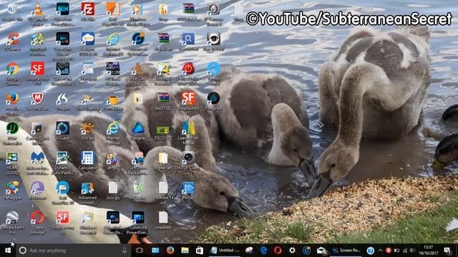Image resolution: width=458 pixels, height=257 pixels.
Task: Activate the Cortana microphone icon
Action: point(125,251)
